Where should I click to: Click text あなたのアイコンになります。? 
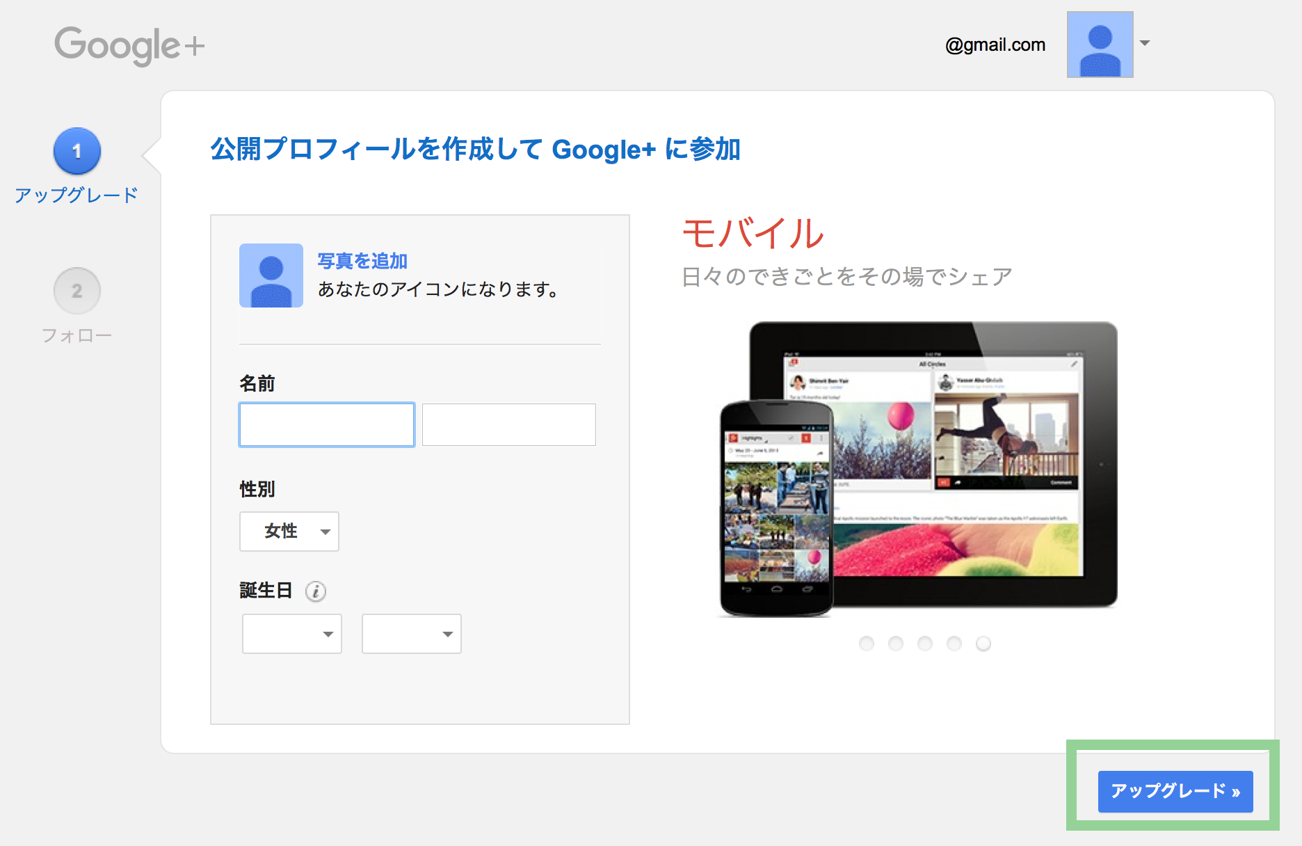[x=439, y=289]
